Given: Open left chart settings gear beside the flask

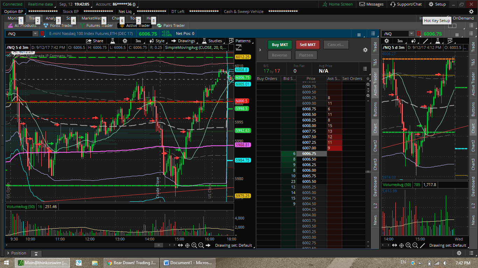Looking at the screenshot, I should pos(125,41).
